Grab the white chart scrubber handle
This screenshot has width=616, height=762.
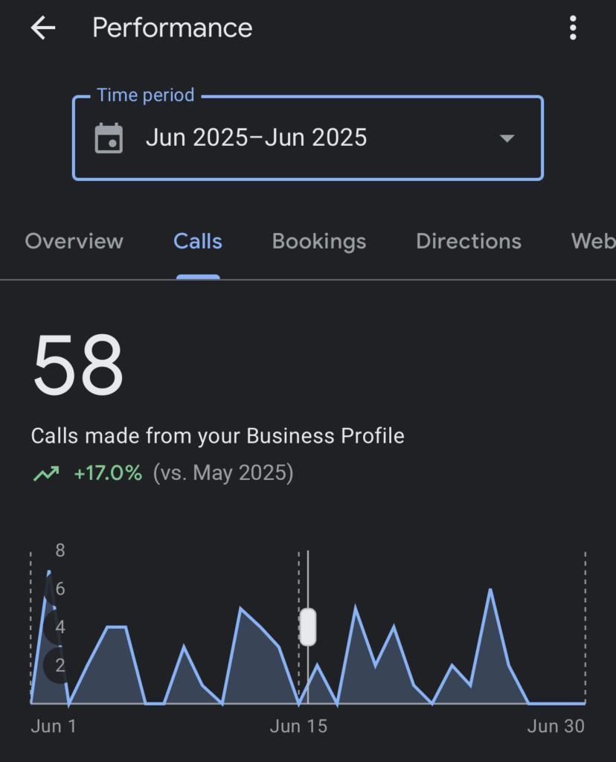pos(308,627)
